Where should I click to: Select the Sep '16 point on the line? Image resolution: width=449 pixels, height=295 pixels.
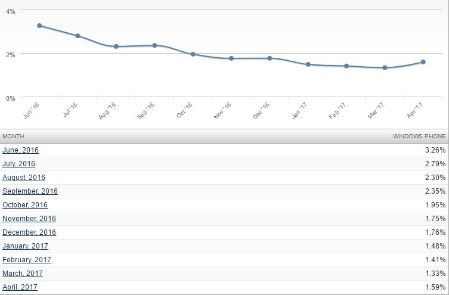coord(154,45)
